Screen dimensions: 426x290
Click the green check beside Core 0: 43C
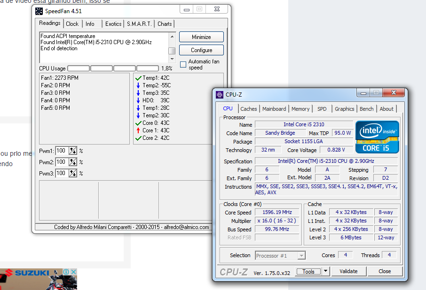pyautogui.click(x=138, y=123)
